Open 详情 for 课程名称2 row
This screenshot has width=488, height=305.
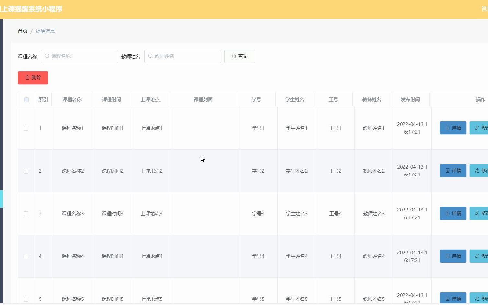tap(453, 171)
